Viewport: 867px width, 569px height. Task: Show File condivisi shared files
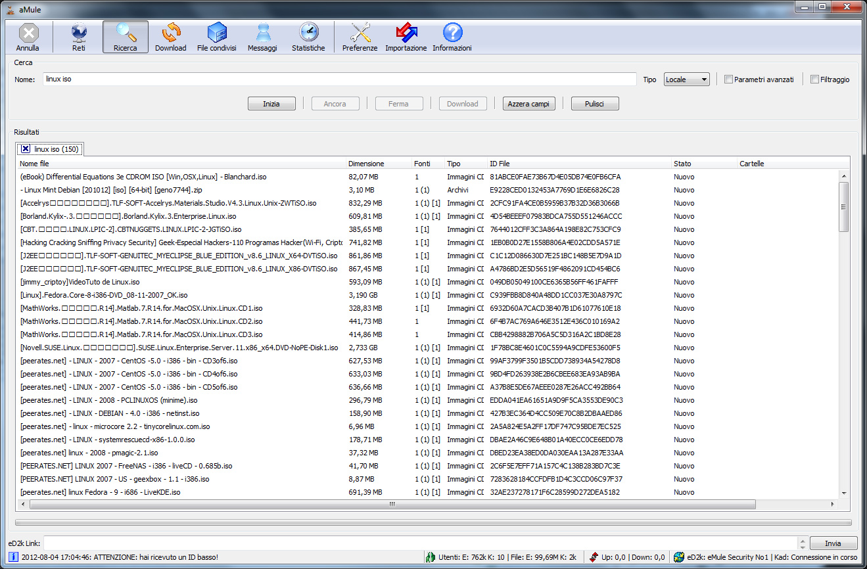(216, 37)
